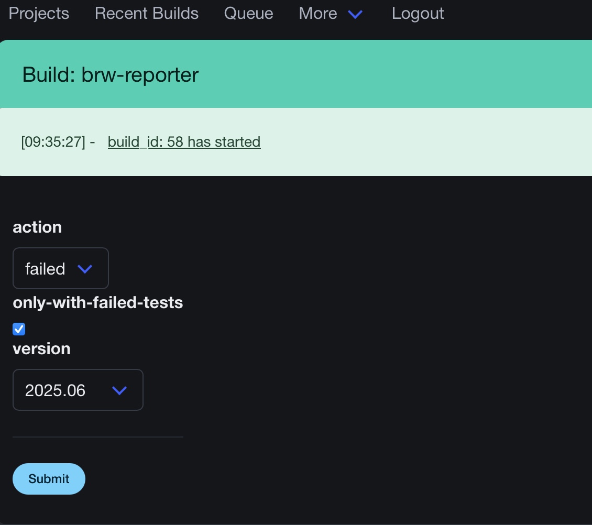Open the build_id: 58 has started link
The height and width of the screenshot is (525, 592).
click(184, 142)
